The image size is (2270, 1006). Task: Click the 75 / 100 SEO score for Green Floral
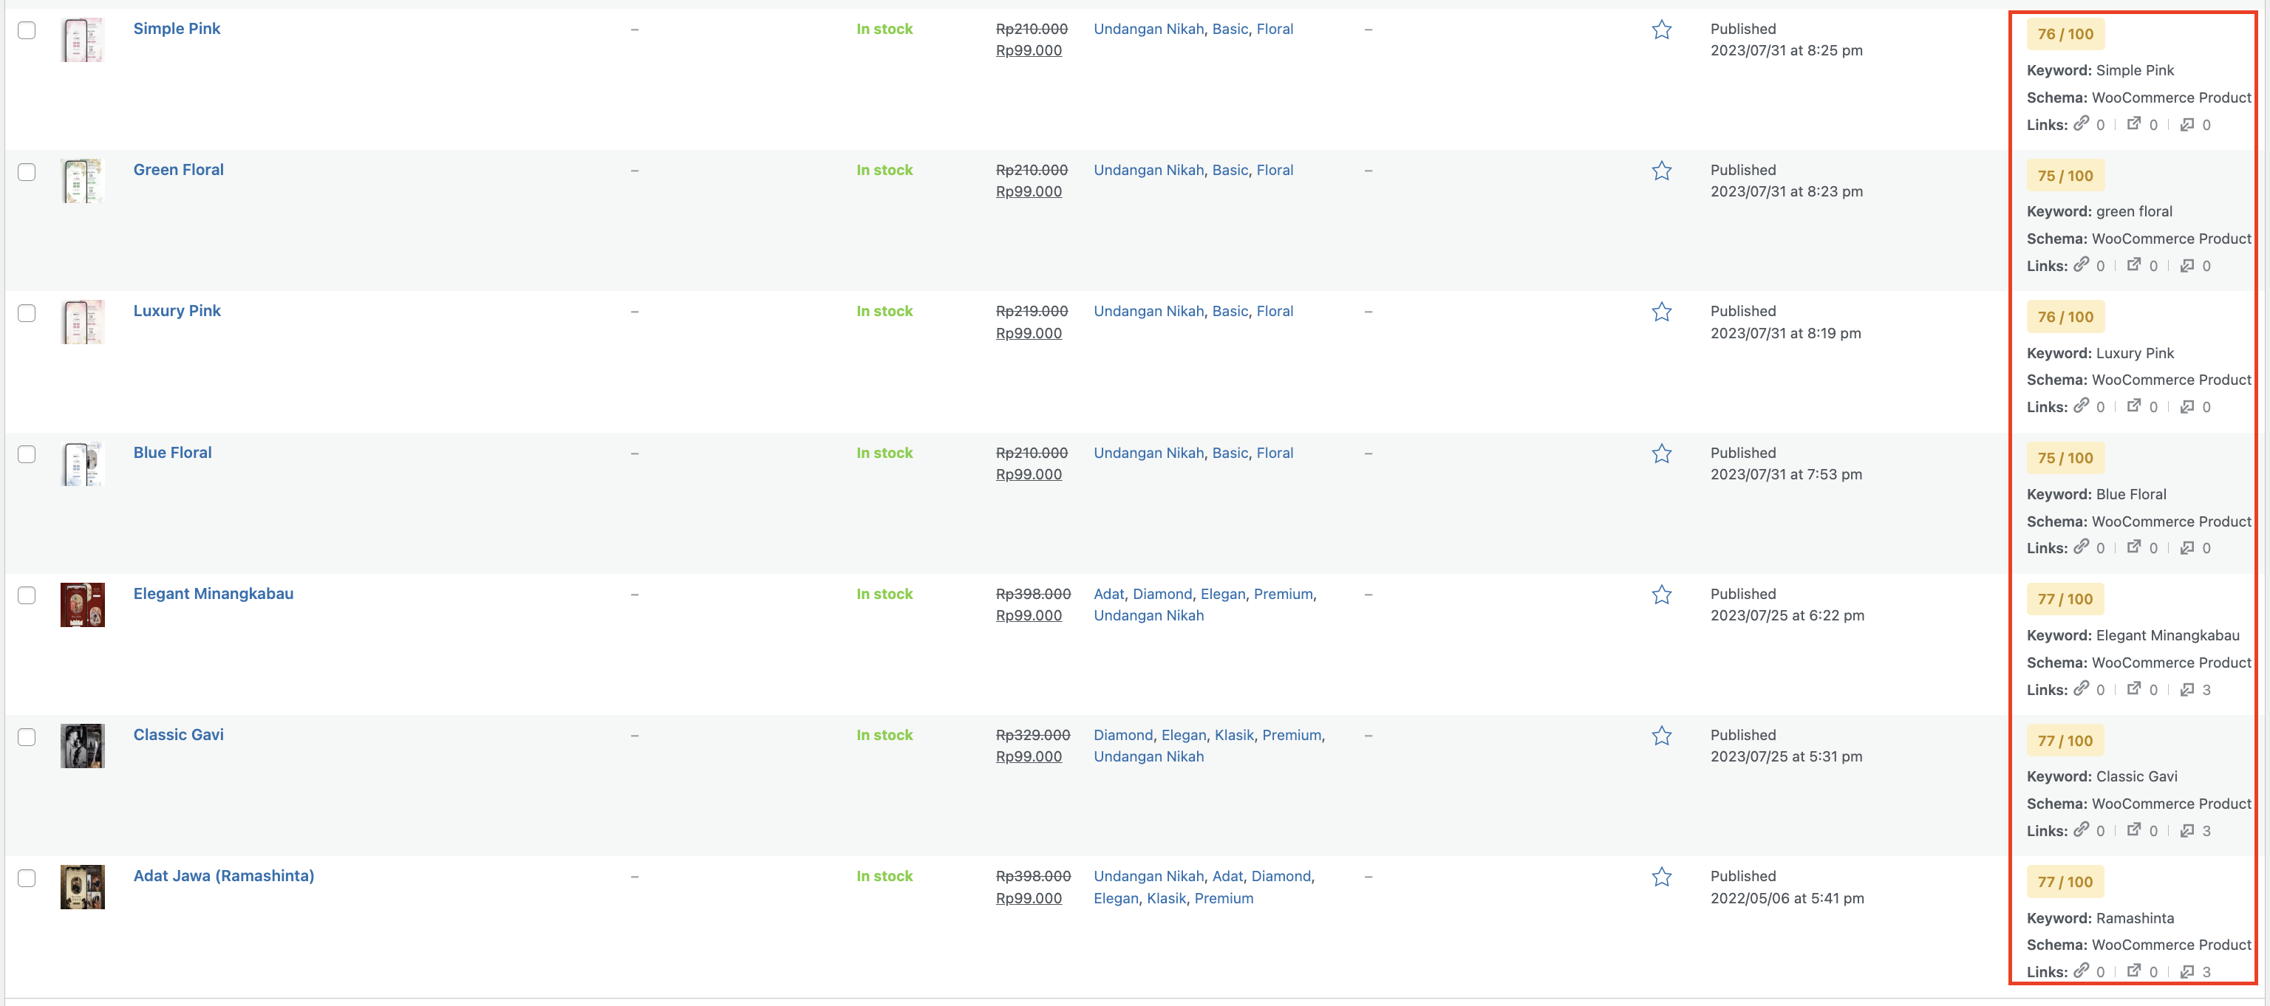[x=2065, y=175]
